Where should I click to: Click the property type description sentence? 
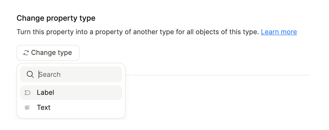(x=138, y=32)
